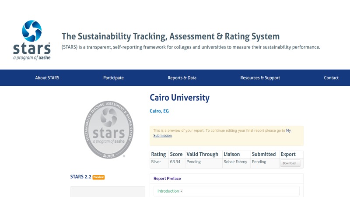Follow the My Submission link

162,135
